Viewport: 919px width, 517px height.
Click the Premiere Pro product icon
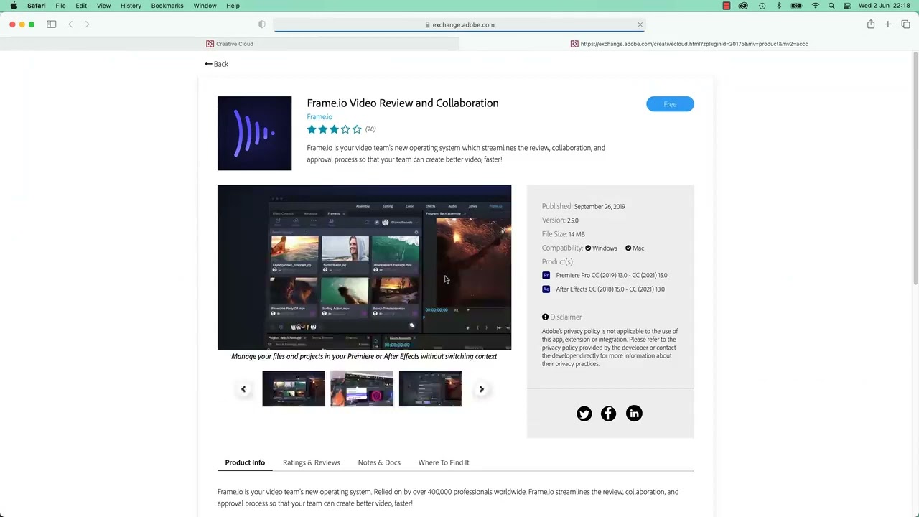pyautogui.click(x=546, y=275)
